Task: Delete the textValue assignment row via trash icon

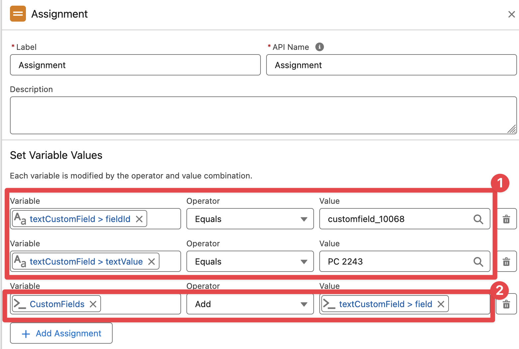Action: pyautogui.click(x=506, y=262)
